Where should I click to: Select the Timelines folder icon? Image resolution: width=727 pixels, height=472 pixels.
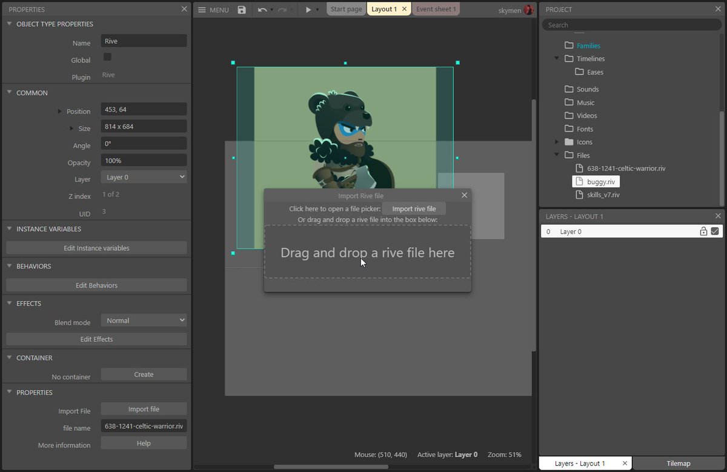(569, 59)
